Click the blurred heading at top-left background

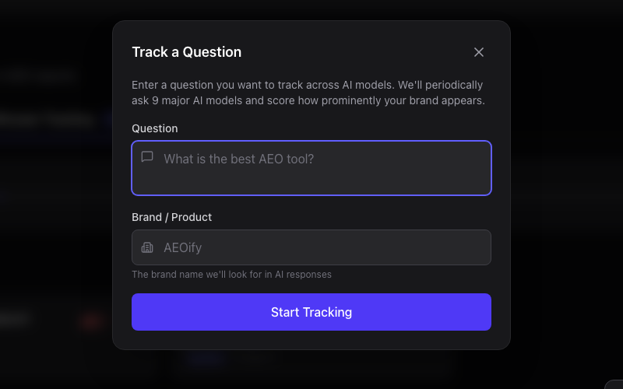tap(39, 76)
